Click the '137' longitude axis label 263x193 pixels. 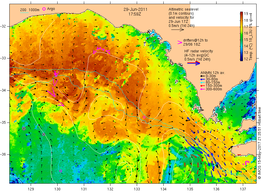coord(243,189)
